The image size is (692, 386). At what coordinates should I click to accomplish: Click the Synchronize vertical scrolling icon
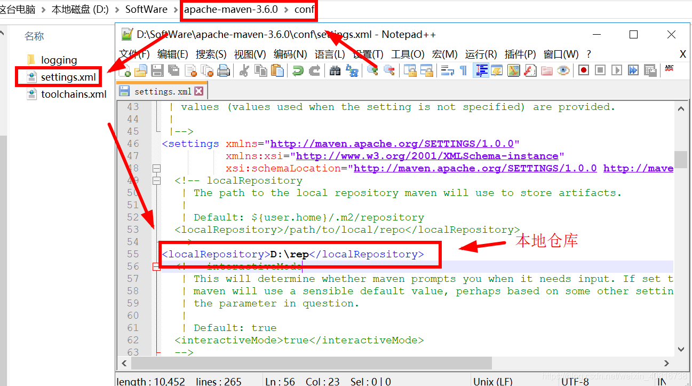click(x=410, y=70)
